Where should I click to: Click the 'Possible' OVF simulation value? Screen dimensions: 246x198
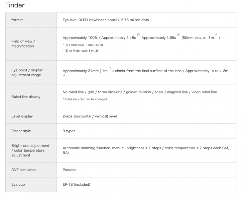coord(69,170)
